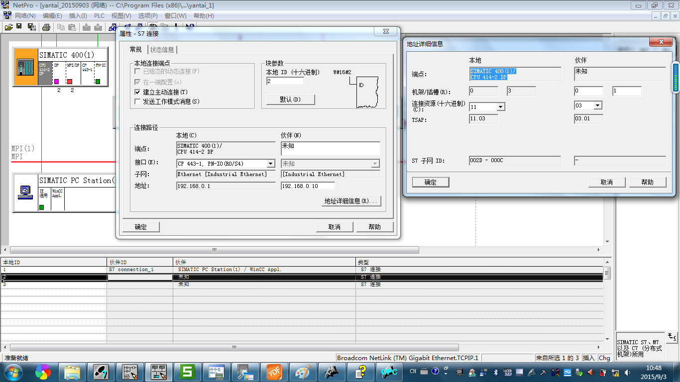Click the Print toolbar icon
Viewport: 680px width, 382px height.
coord(46,27)
